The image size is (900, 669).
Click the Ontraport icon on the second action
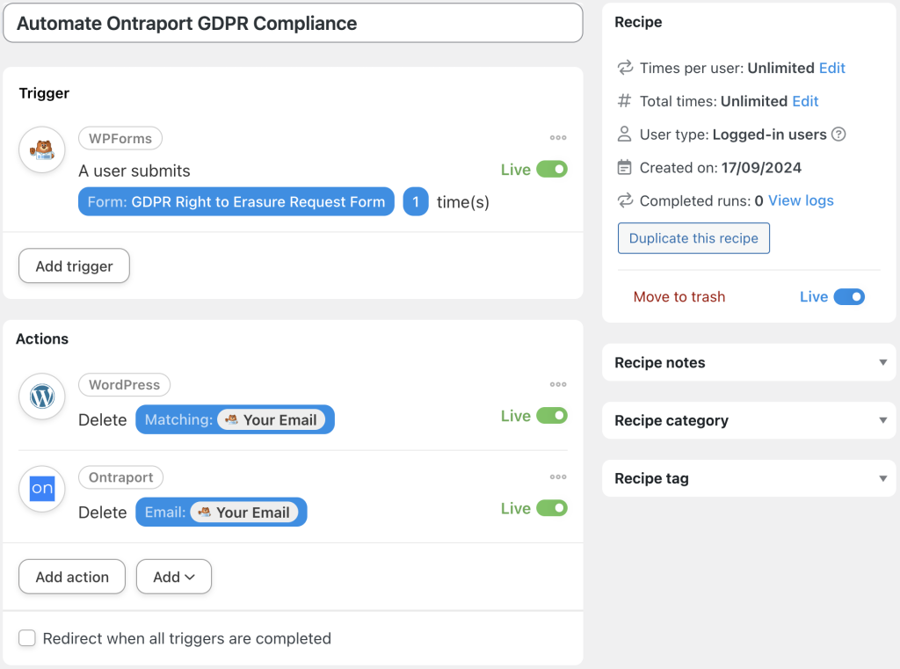point(41,489)
